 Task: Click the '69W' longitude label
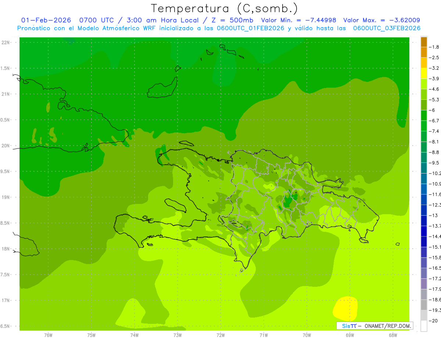350,335
